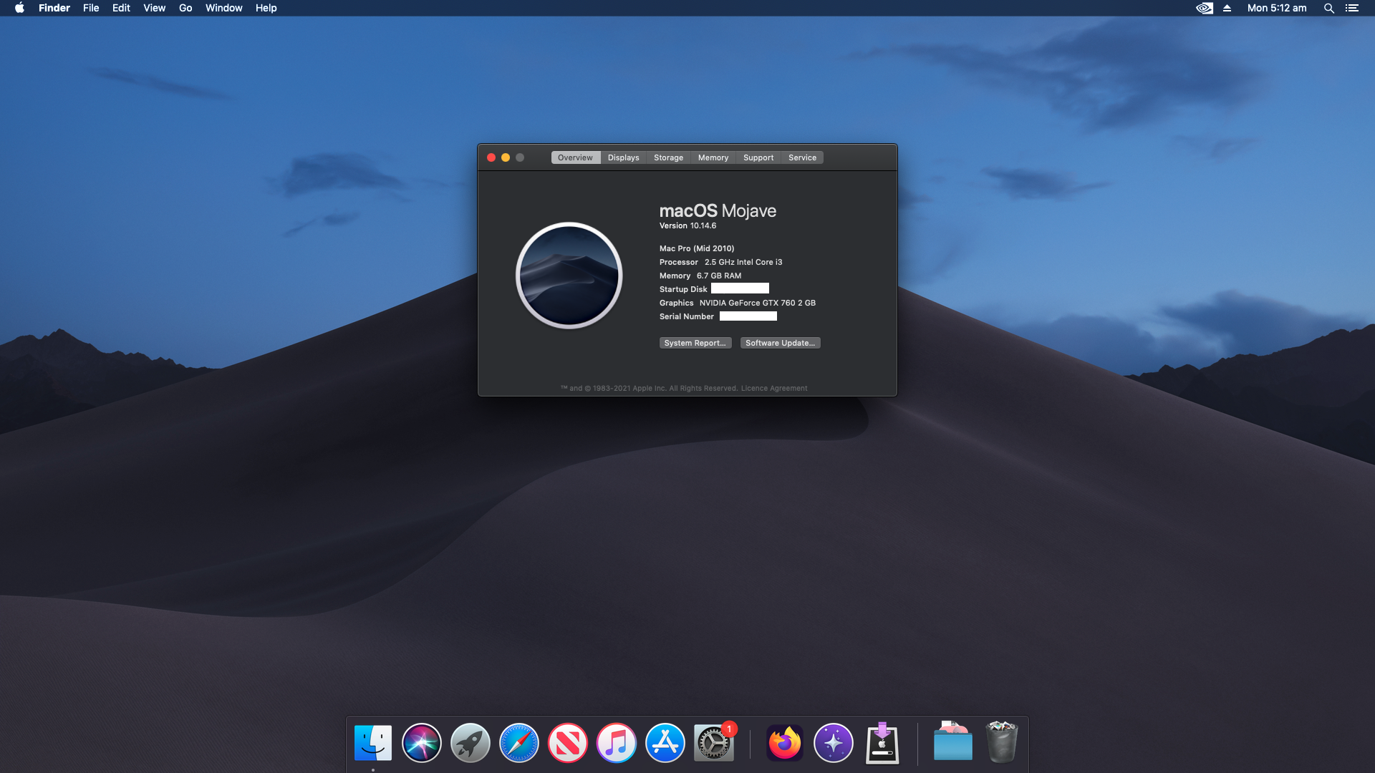Open Safari from the dock

coord(518,743)
